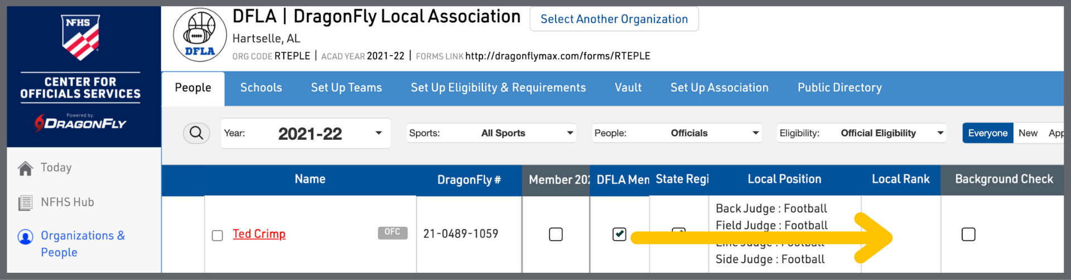Open NFHS Hub newspaper icon
This screenshot has width=1071, height=280.
26,203
